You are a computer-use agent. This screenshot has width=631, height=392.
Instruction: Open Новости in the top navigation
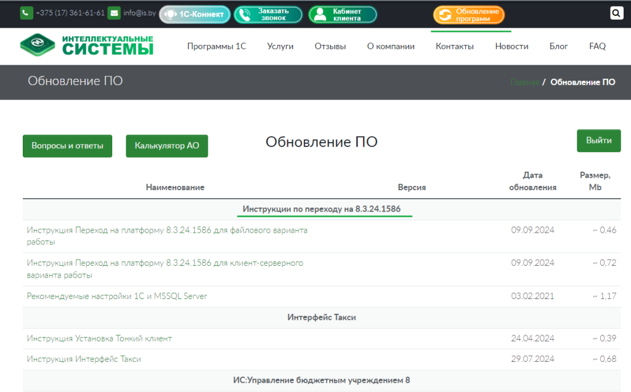511,46
